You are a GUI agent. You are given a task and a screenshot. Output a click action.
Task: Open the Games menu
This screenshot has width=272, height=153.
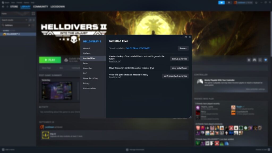point(27,2)
